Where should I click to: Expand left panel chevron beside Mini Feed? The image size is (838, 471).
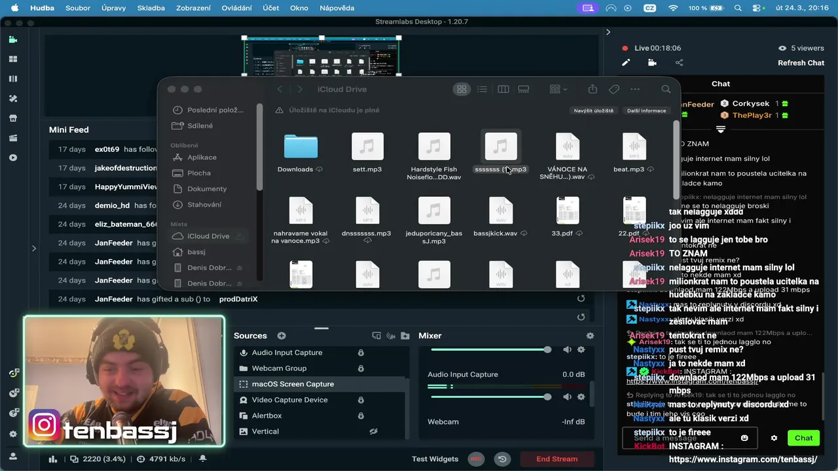(x=34, y=248)
